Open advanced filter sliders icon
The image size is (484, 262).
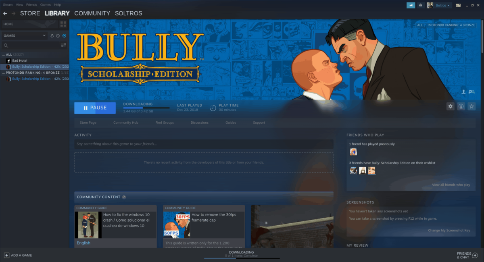[63, 46]
